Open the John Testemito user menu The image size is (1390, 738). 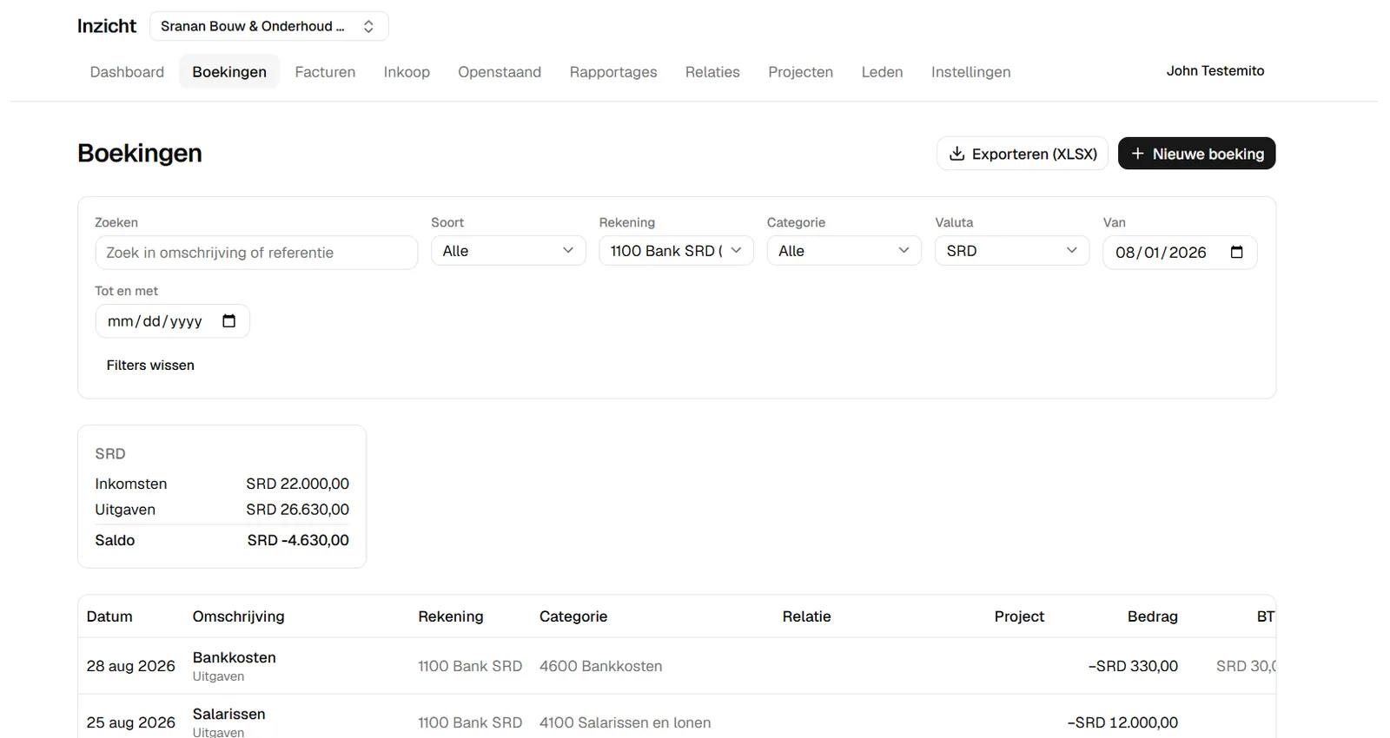click(x=1215, y=71)
